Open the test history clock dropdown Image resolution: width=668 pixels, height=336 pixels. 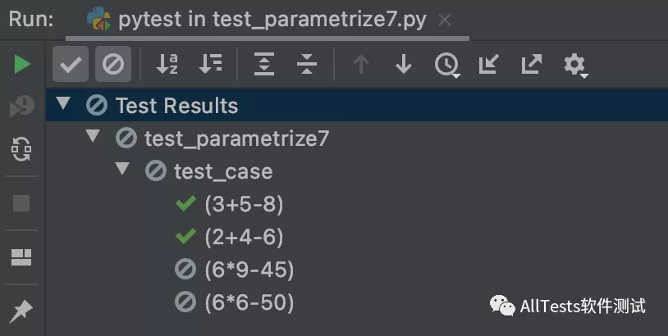[x=446, y=64]
